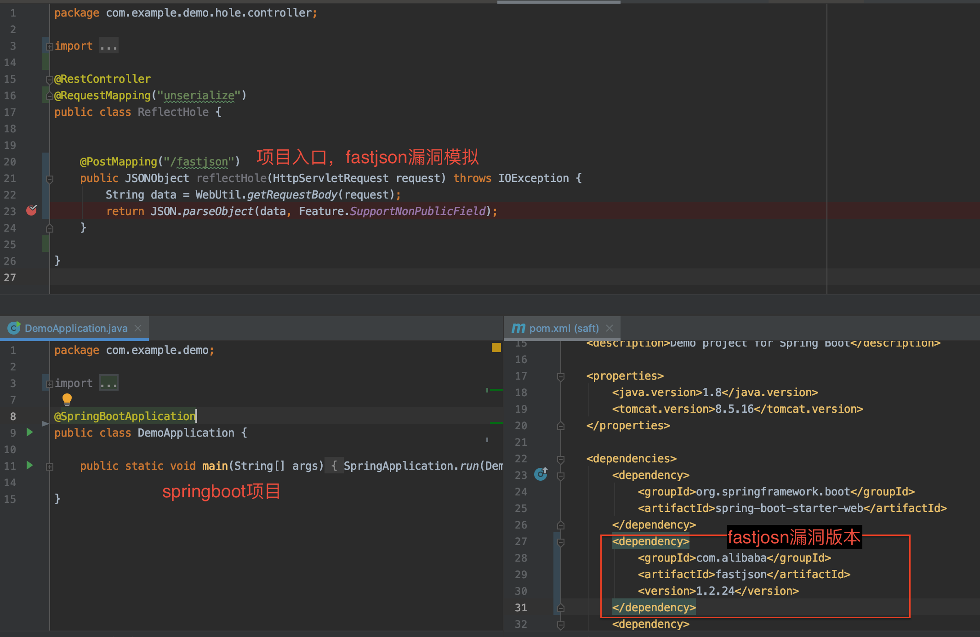Click line number 8 in DemoApplication gutter
980x637 pixels.
[13, 416]
